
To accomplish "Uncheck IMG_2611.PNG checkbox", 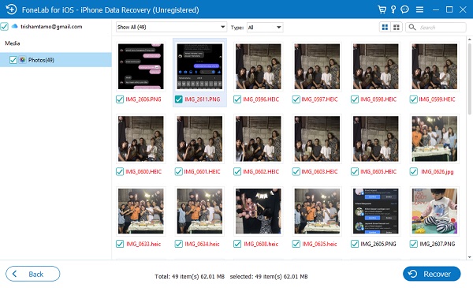I will tap(179, 99).
